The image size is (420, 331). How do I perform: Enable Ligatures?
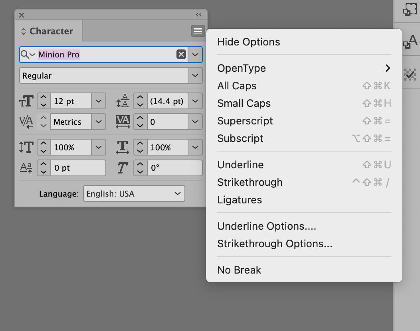pyautogui.click(x=239, y=200)
